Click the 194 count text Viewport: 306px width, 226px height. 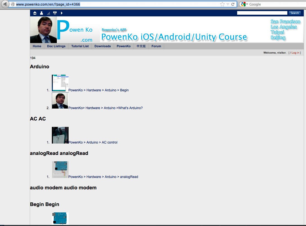click(33, 58)
